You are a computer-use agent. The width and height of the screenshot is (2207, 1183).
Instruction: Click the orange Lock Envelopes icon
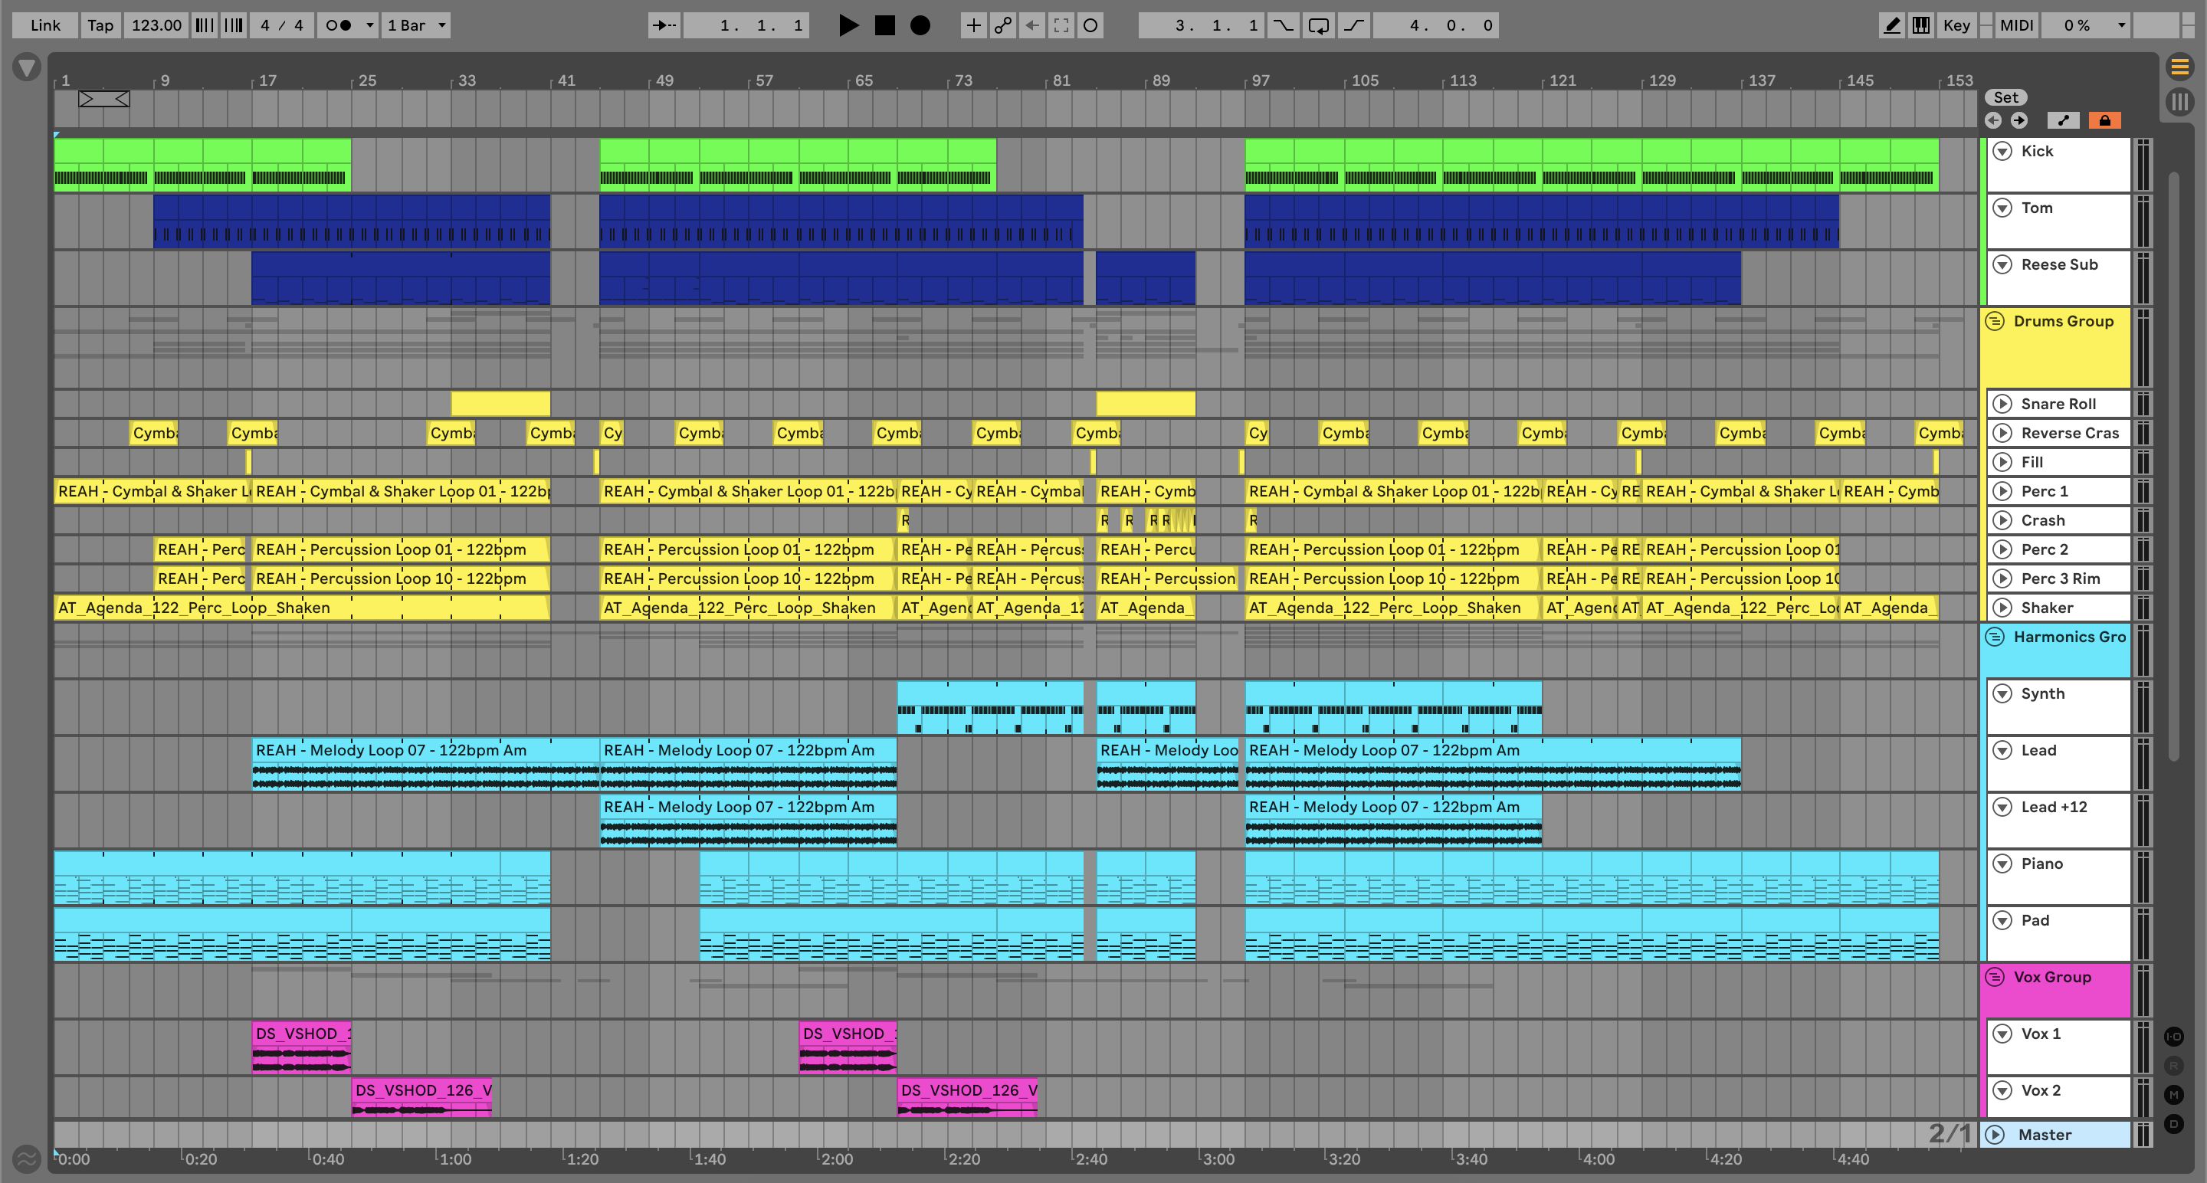pos(2104,121)
